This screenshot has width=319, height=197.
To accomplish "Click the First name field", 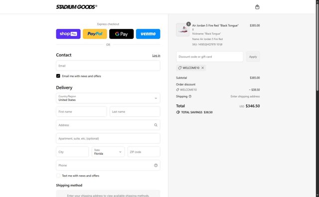I will tap(81, 111).
